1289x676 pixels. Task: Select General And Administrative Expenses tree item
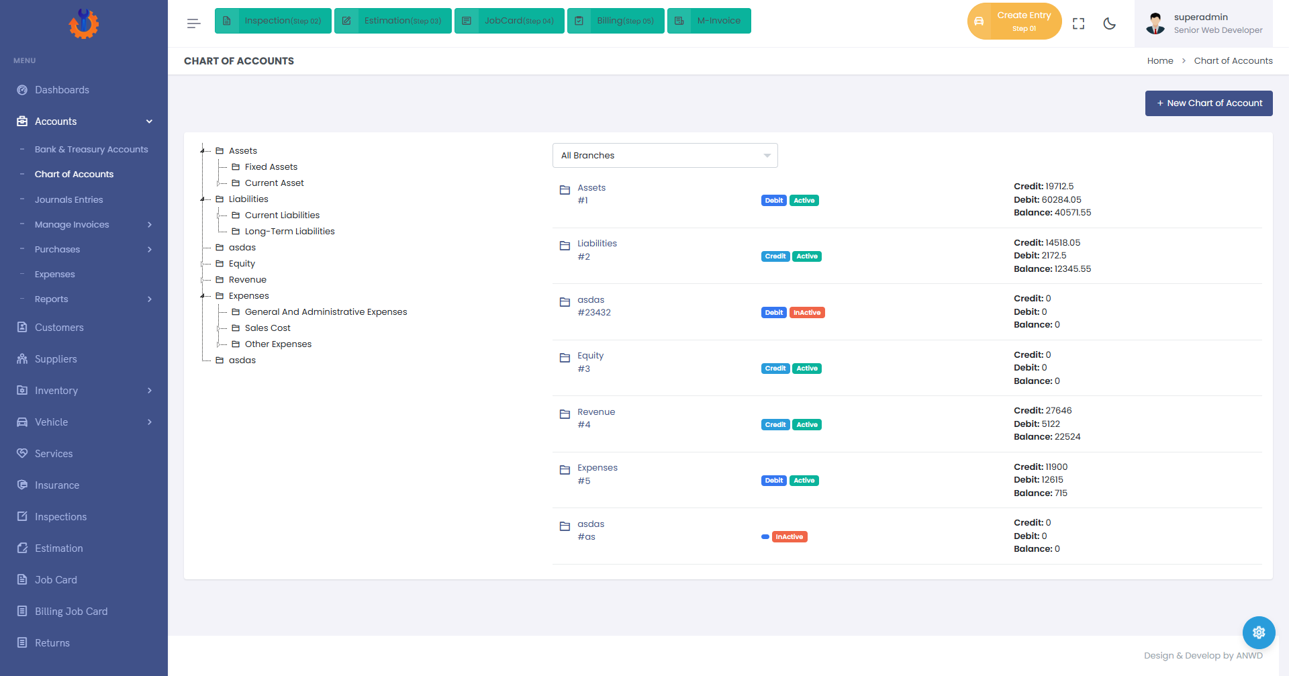(x=326, y=312)
